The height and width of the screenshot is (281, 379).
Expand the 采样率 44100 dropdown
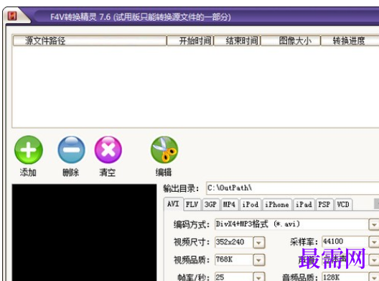point(374,242)
